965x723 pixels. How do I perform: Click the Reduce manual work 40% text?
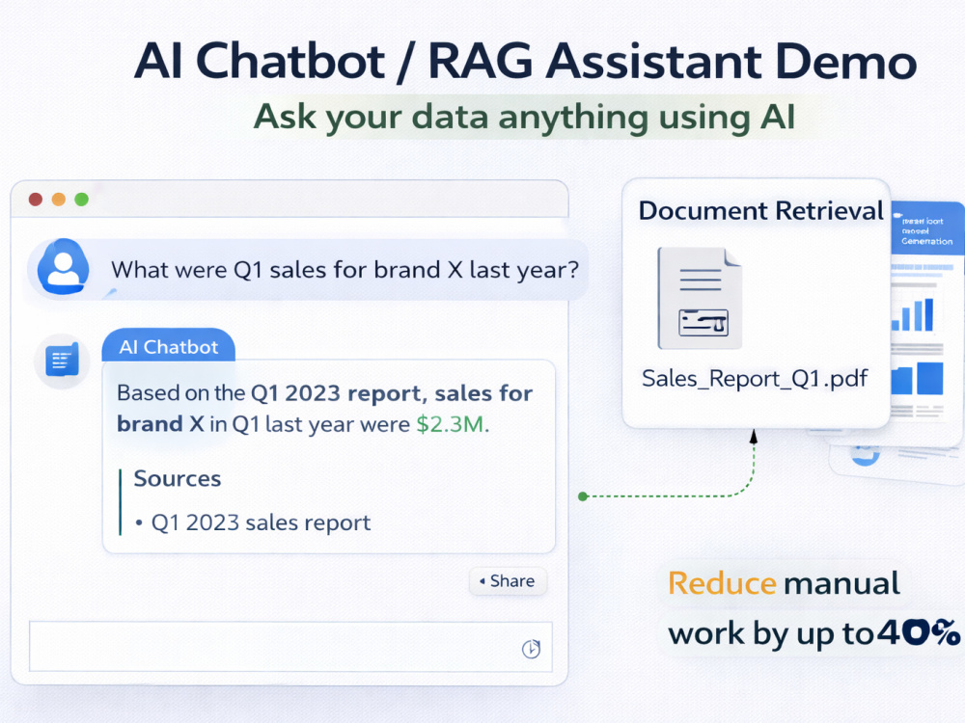pyautogui.click(x=813, y=608)
